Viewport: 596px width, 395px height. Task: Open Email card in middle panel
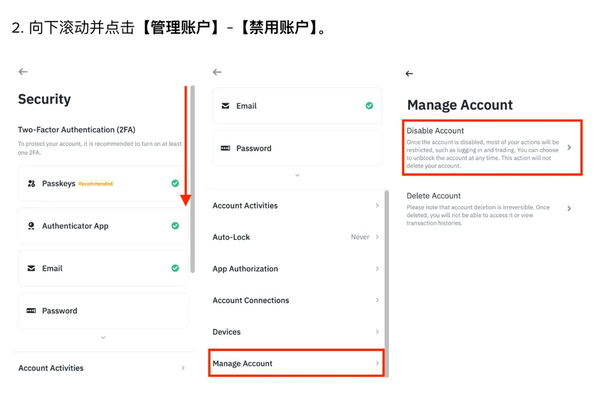(297, 105)
